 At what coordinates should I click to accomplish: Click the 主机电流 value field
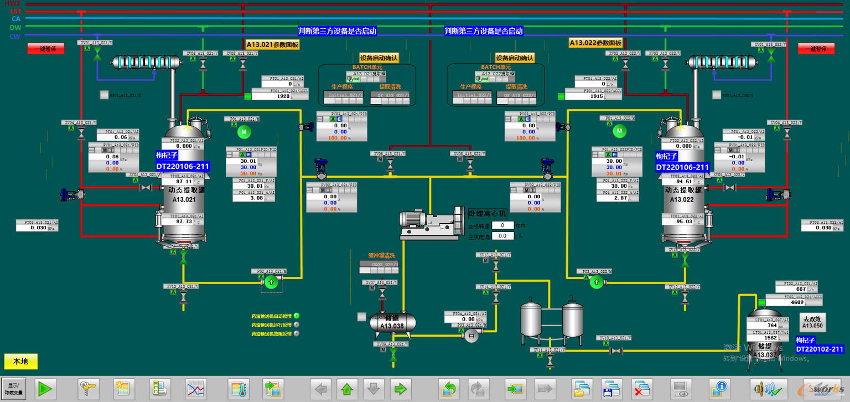pyautogui.click(x=503, y=236)
